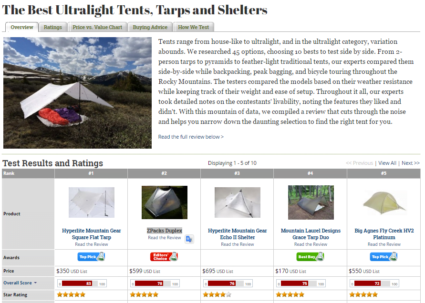Image resolution: width=425 pixels, height=303 pixels.
Task: Click View All results link
Action: 387,163
